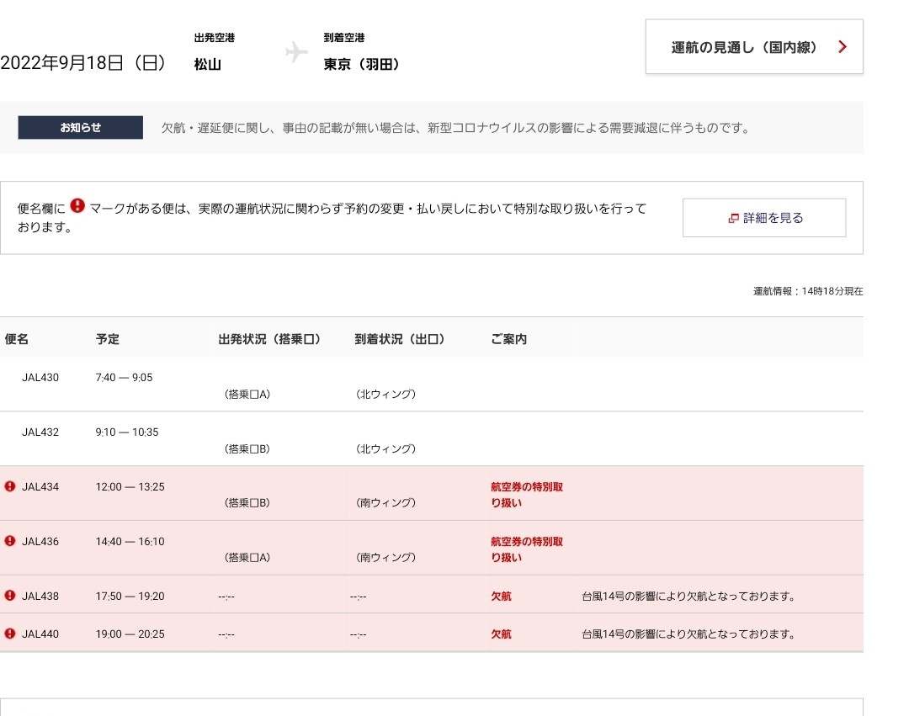The width and height of the screenshot is (909, 716).
Task: Click the schedule 17:50 — 19:20
Action: coord(130,596)
